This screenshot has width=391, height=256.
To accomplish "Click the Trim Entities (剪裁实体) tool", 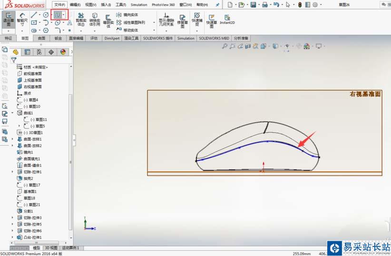I will 80,20.
